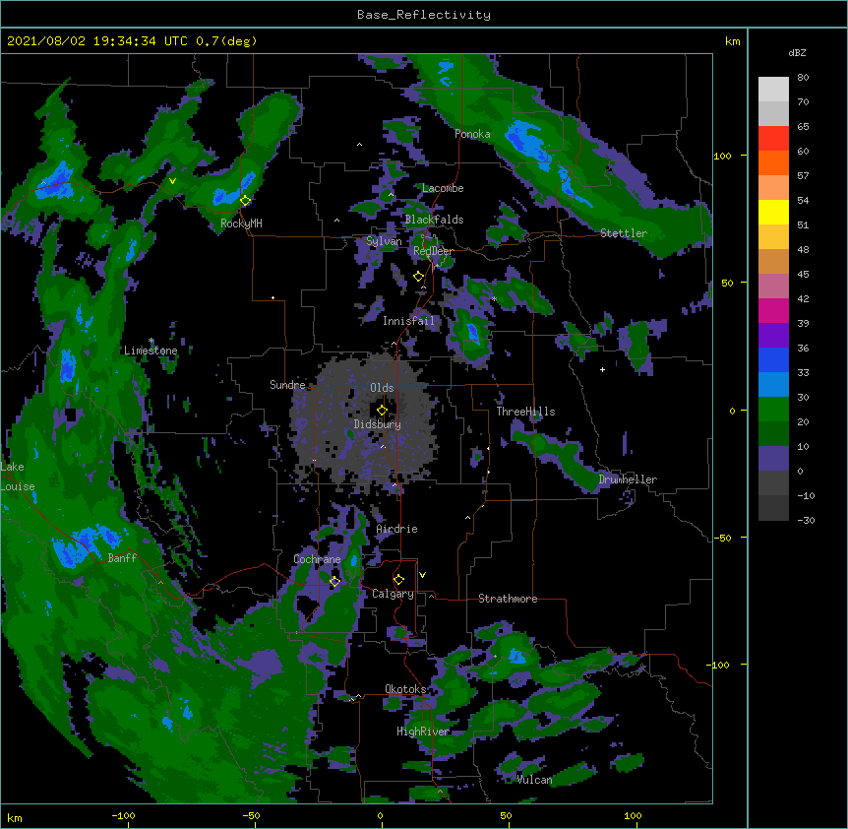Click the Blackfalds city label
The height and width of the screenshot is (829, 848).
coord(434,220)
